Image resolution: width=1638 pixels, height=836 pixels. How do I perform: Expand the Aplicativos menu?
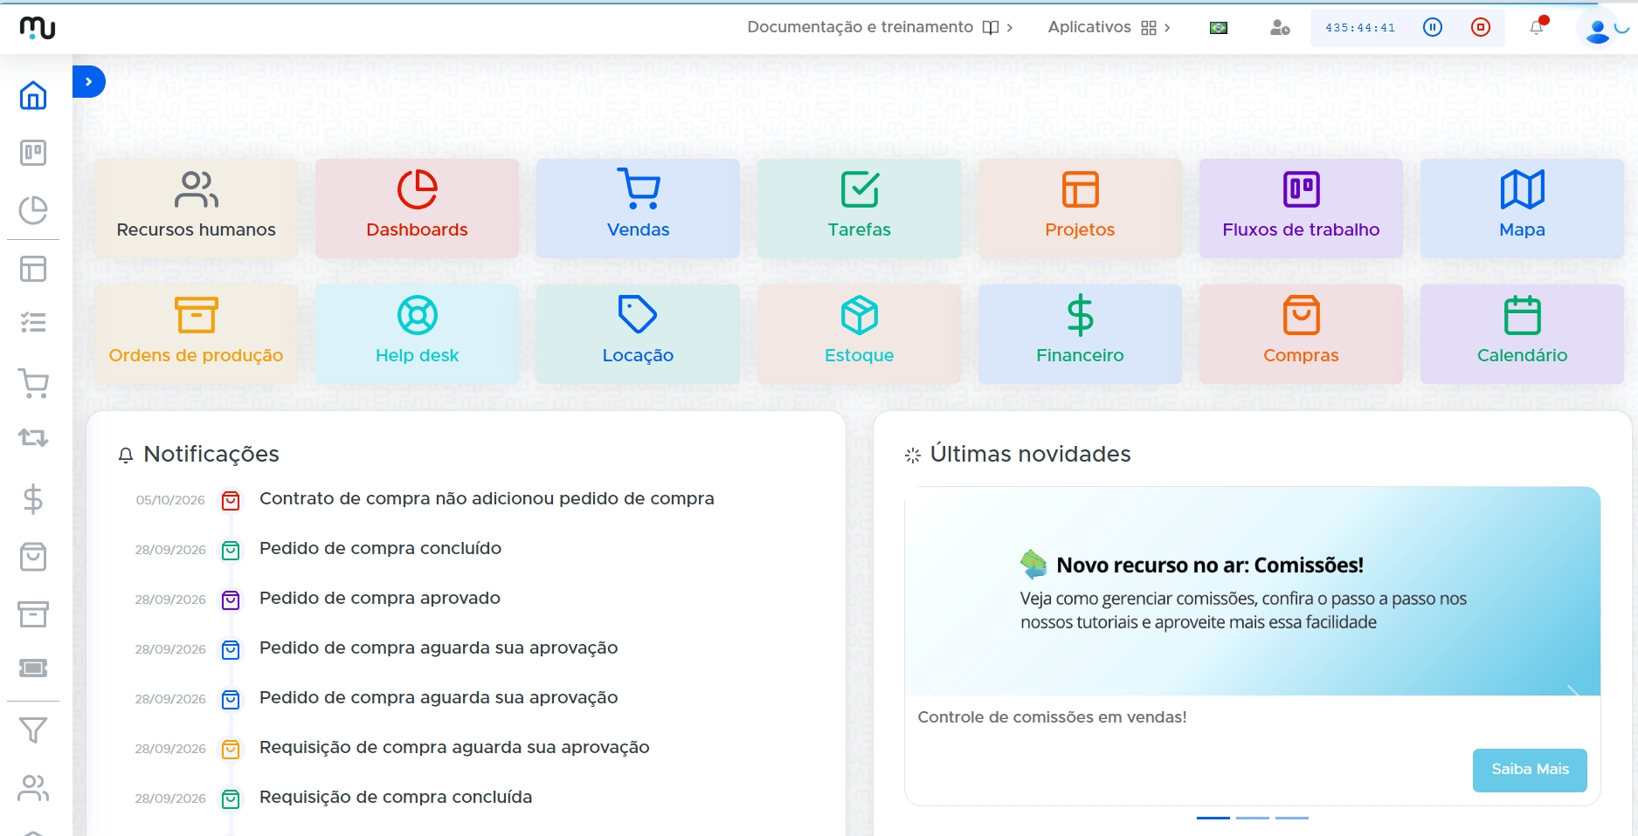click(1109, 27)
